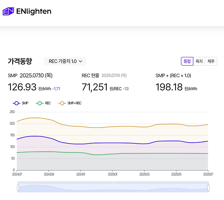
Task: Toggle the REC legend series
Action: (43, 103)
